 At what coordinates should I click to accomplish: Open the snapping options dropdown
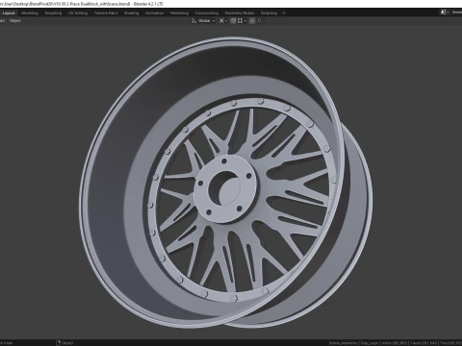coord(242,21)
